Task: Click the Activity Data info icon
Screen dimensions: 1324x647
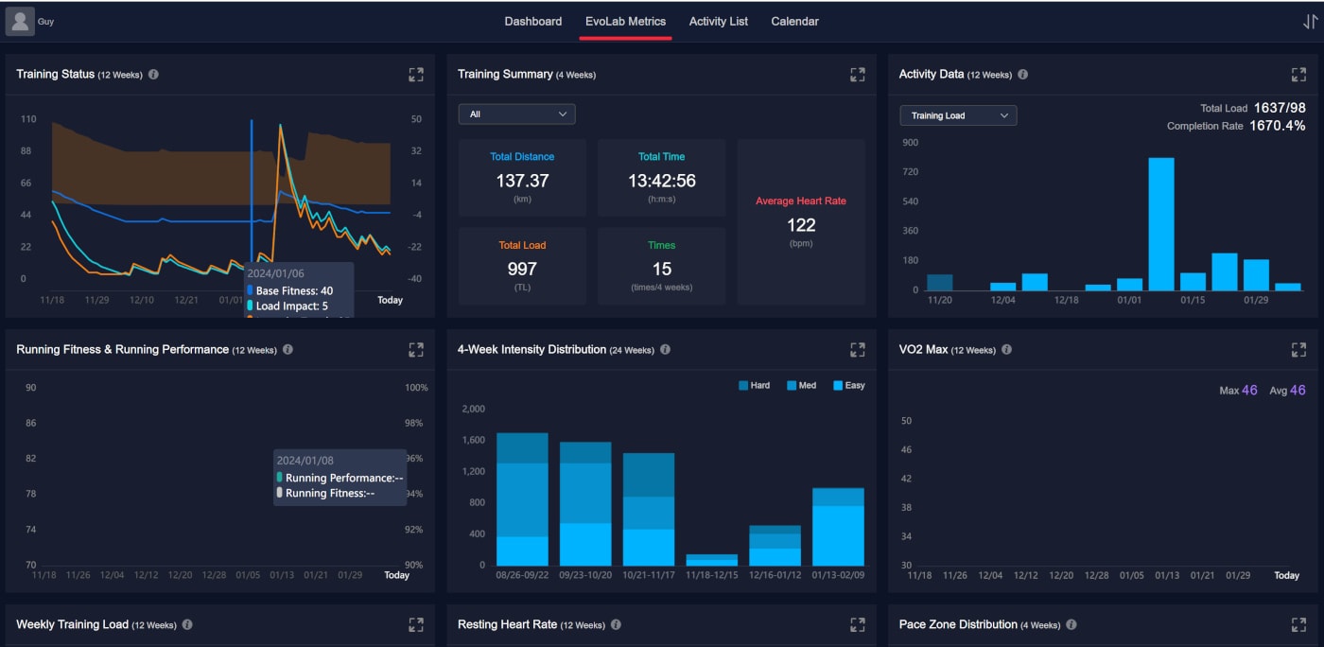Action: pyautogui.click(x=1022, y=74)
